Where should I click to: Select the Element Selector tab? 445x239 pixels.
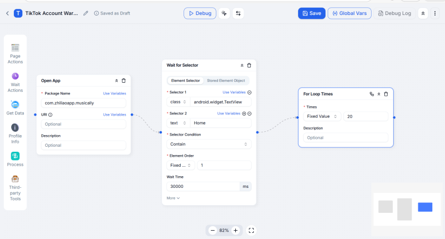pyautogui.click(x=185, y=81)
